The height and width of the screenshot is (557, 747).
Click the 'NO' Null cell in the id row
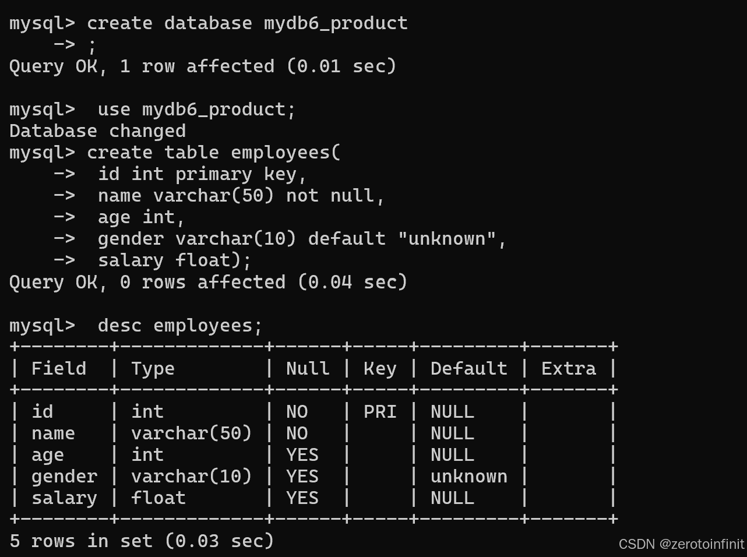tap(297, 411)
